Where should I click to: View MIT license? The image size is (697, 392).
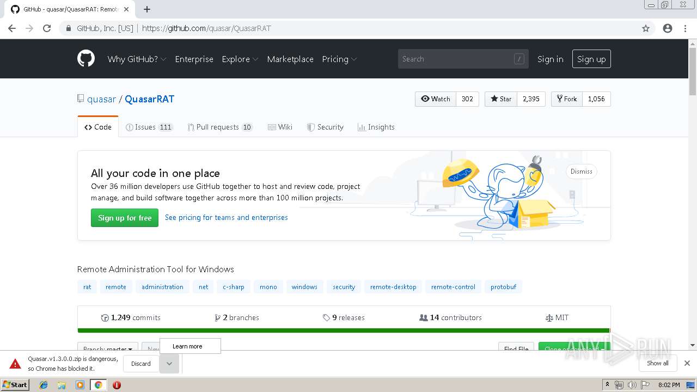tap(557, 317)
